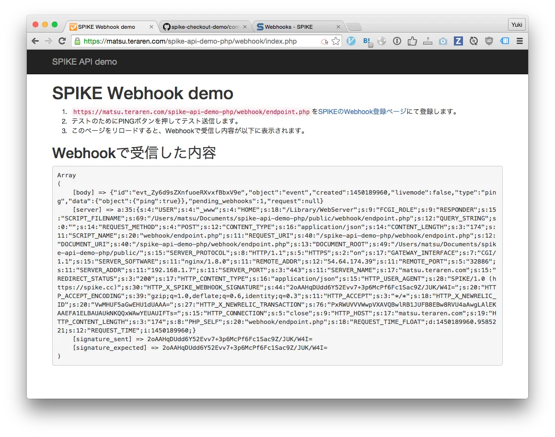
Task: Open the Hatena Bookmark B! extension
Action: pyautogui.click(x=367, y=41)
